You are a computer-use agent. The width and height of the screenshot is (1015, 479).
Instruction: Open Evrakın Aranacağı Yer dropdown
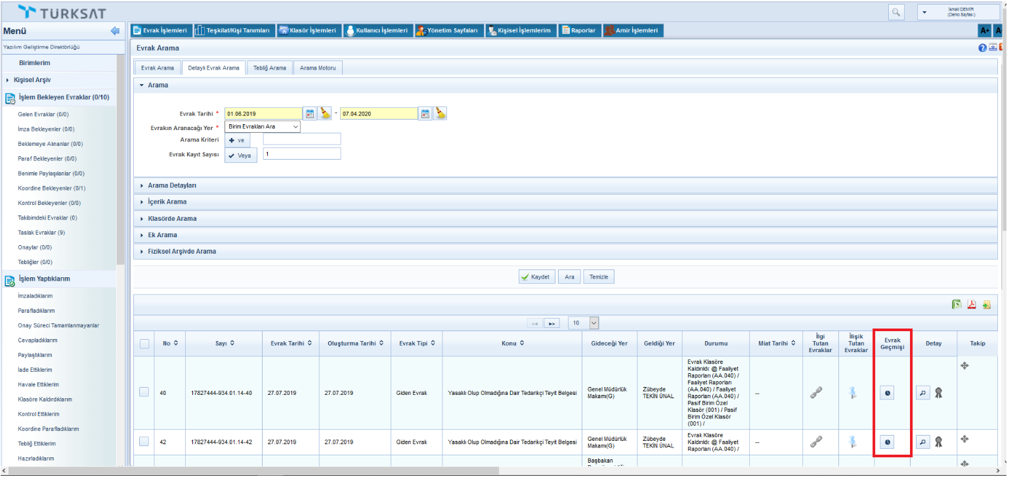pos(262,127)
